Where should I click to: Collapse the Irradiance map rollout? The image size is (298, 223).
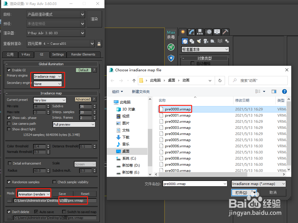(x=7, y=93)
